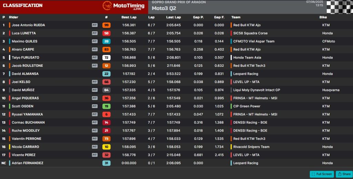353x179 pixels.
Task: Click color bar beside CFMOTO Viel Aspar Team
Action: (x=231, y=41)
